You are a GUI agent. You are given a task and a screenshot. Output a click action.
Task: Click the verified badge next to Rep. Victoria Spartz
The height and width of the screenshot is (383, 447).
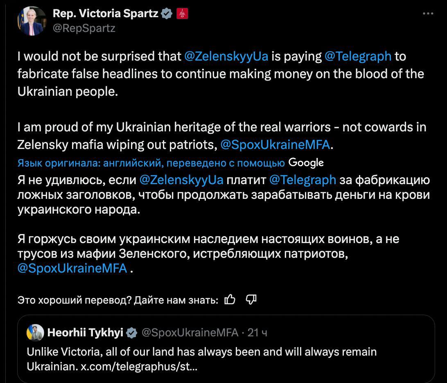click(166, 14)
